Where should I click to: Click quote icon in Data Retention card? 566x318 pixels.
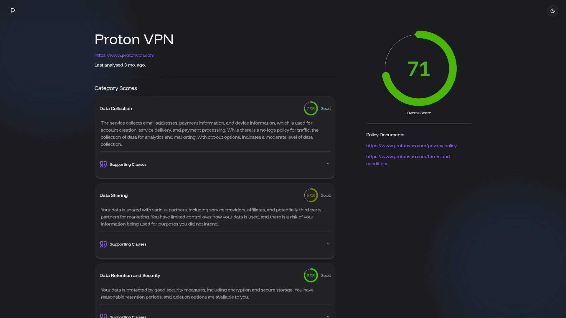click(x=103, y=316)
